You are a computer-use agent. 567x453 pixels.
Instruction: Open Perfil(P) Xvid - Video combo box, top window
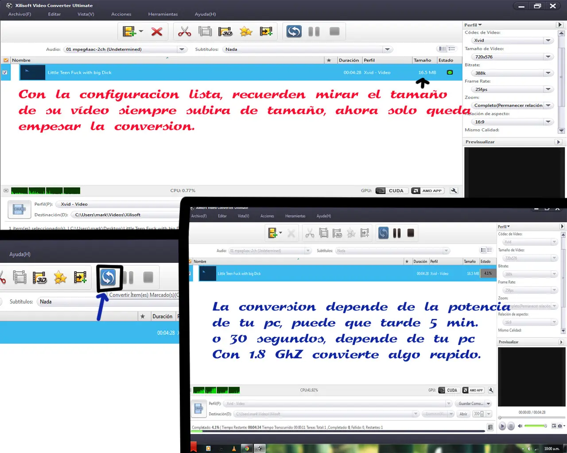point(118,204)
